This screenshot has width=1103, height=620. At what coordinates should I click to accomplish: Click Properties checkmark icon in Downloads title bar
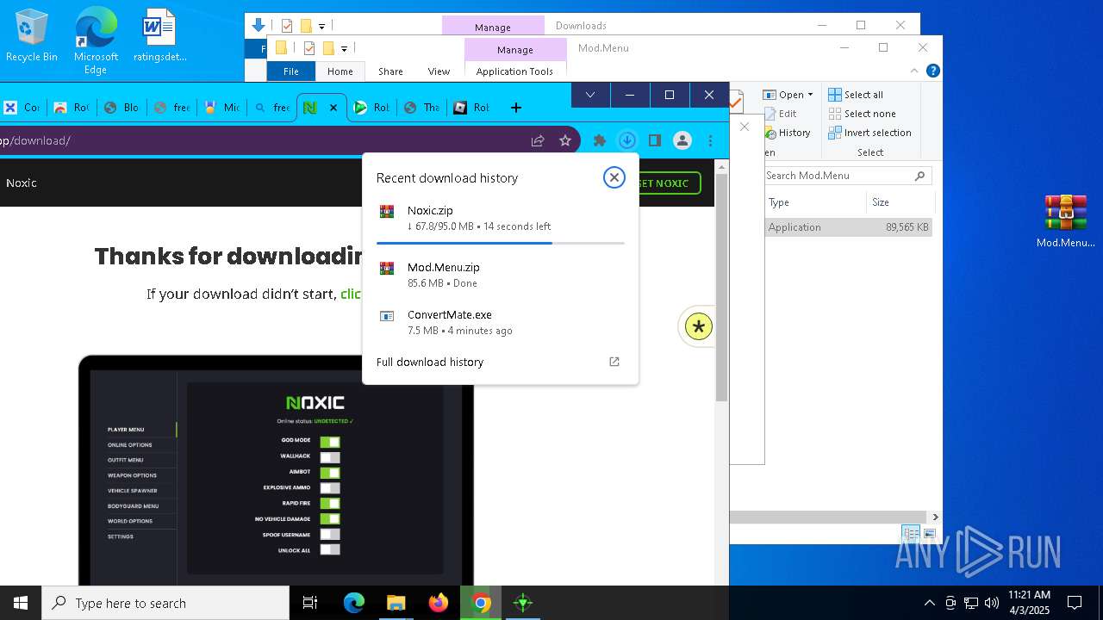[x=287, y=26]
